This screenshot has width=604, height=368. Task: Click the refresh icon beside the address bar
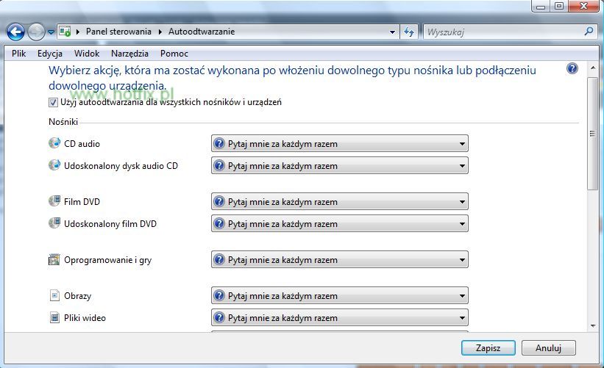click(410, 32)
